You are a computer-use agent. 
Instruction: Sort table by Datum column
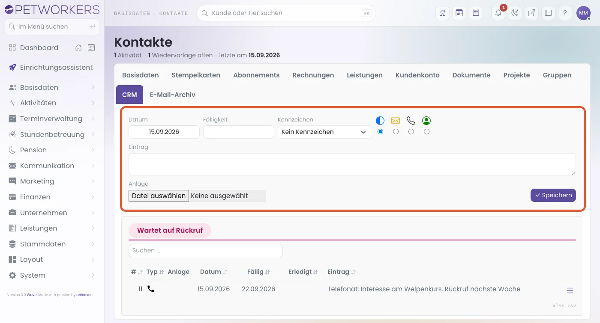pyautogui.click(x=213, y=272)
